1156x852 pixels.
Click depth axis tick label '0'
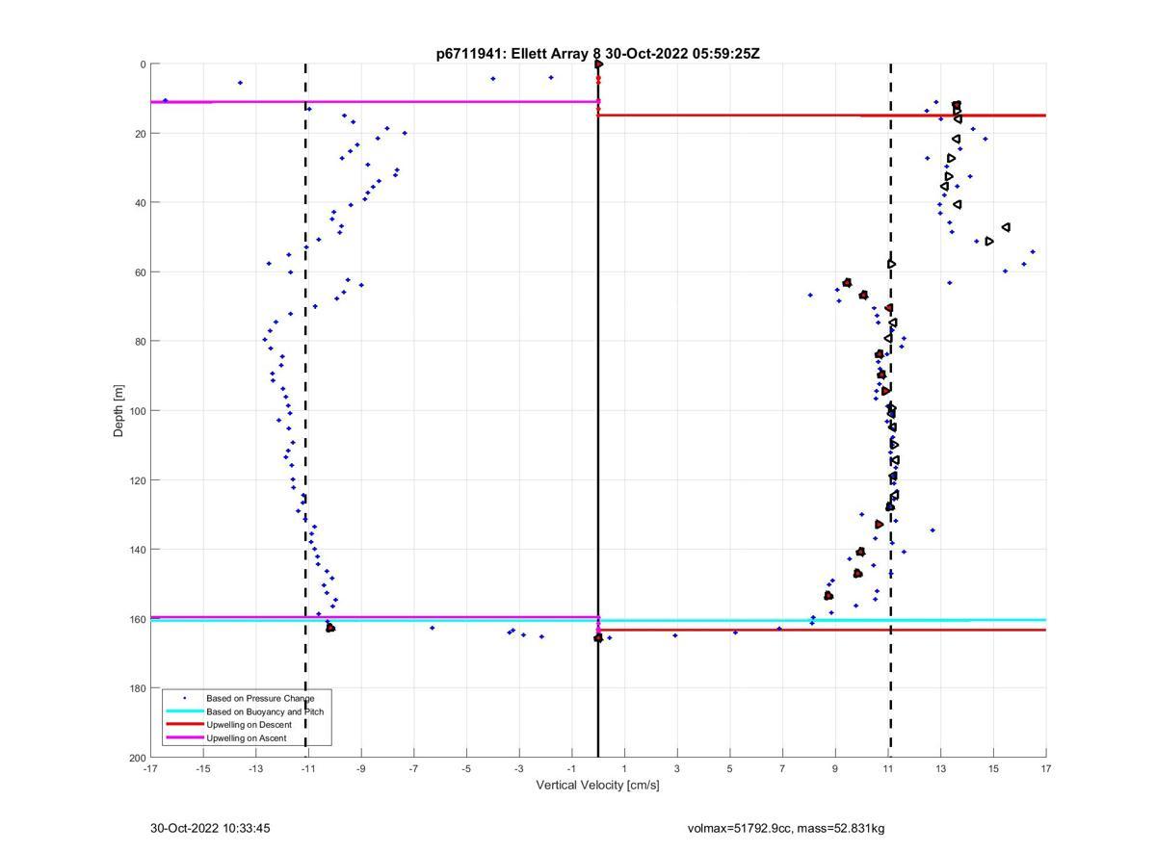(143, 65)
